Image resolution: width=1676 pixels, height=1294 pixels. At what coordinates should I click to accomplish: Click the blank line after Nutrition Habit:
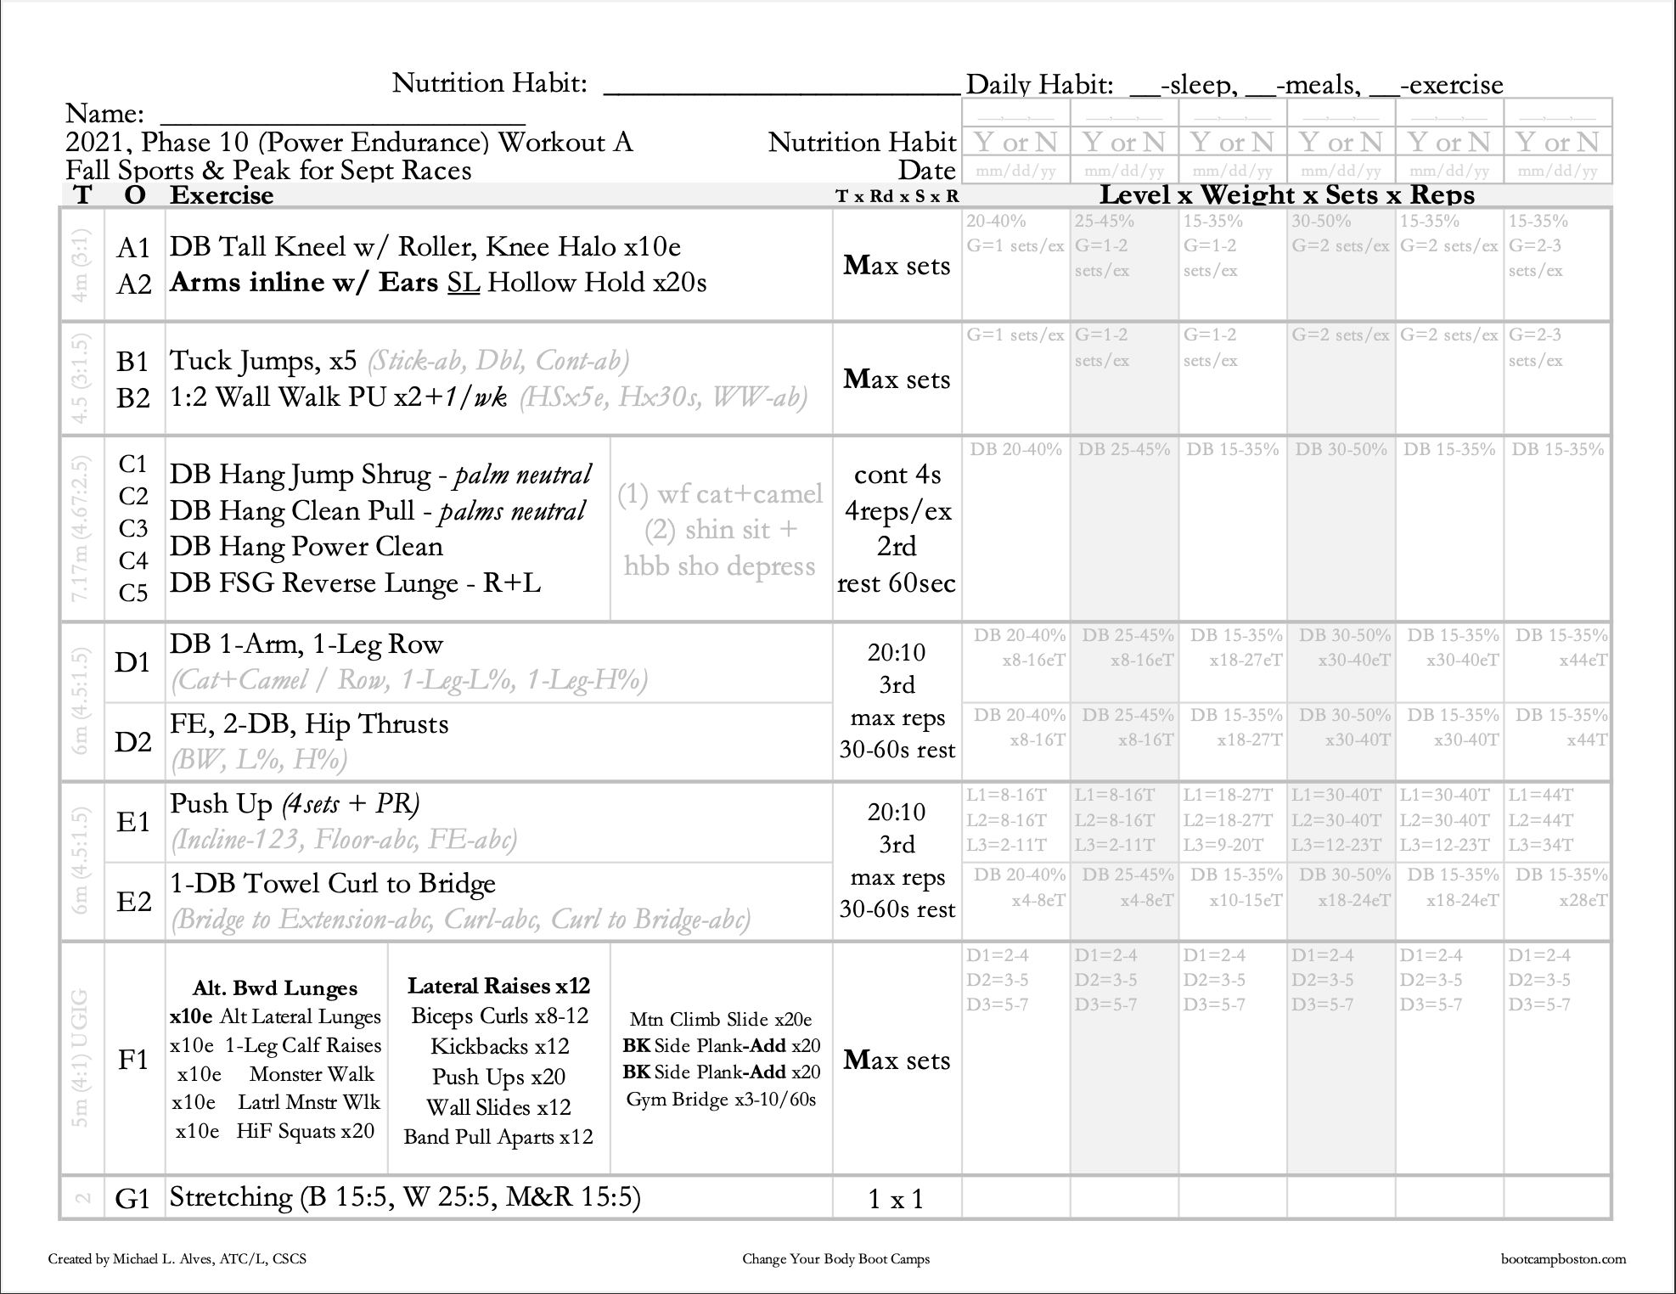[x=781, y=93]
